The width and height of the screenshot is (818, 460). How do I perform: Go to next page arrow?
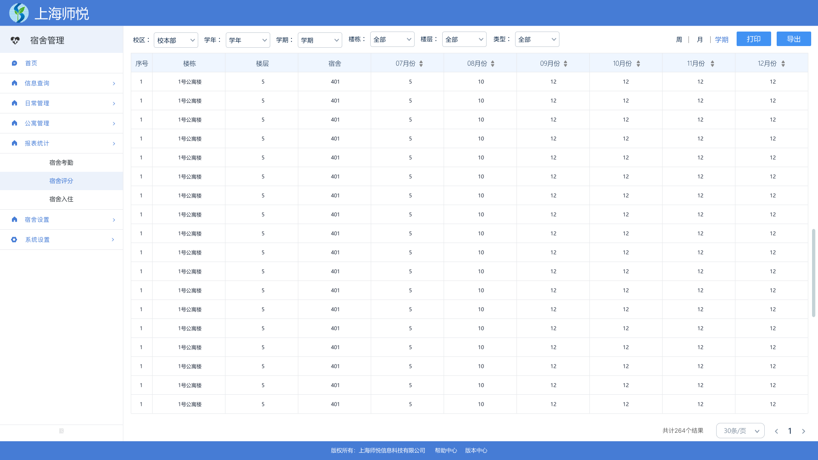click(x=804, y=431)
